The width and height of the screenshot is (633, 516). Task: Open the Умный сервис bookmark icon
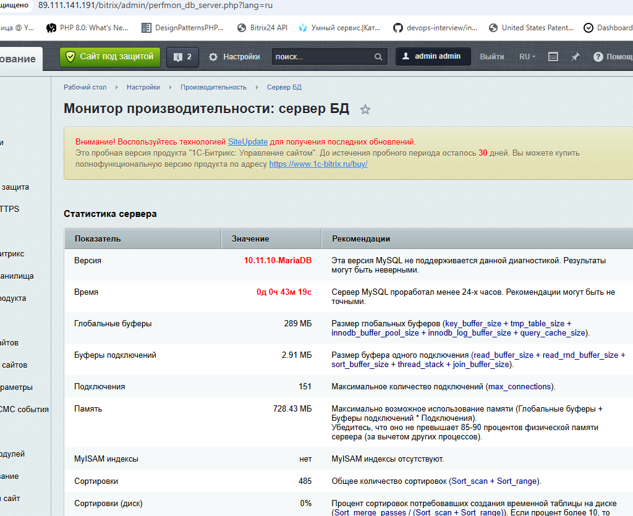coord(302,28)
